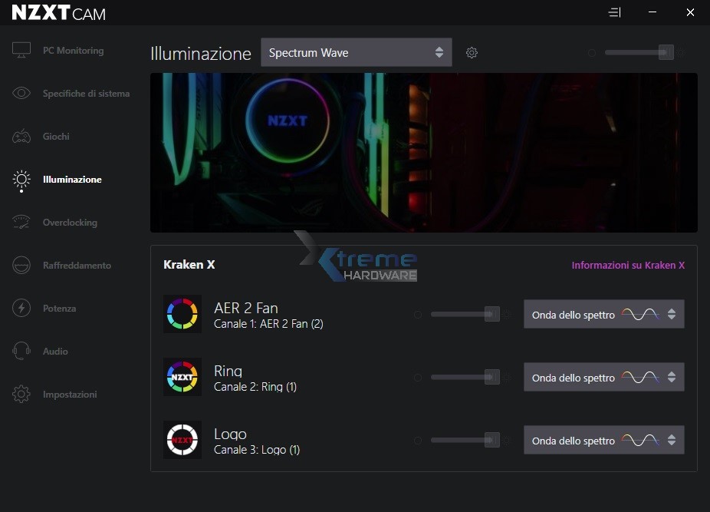The image size is (710, 512).
Task: Click the Logo channel device icon
Action: click(x=182, y=440)
